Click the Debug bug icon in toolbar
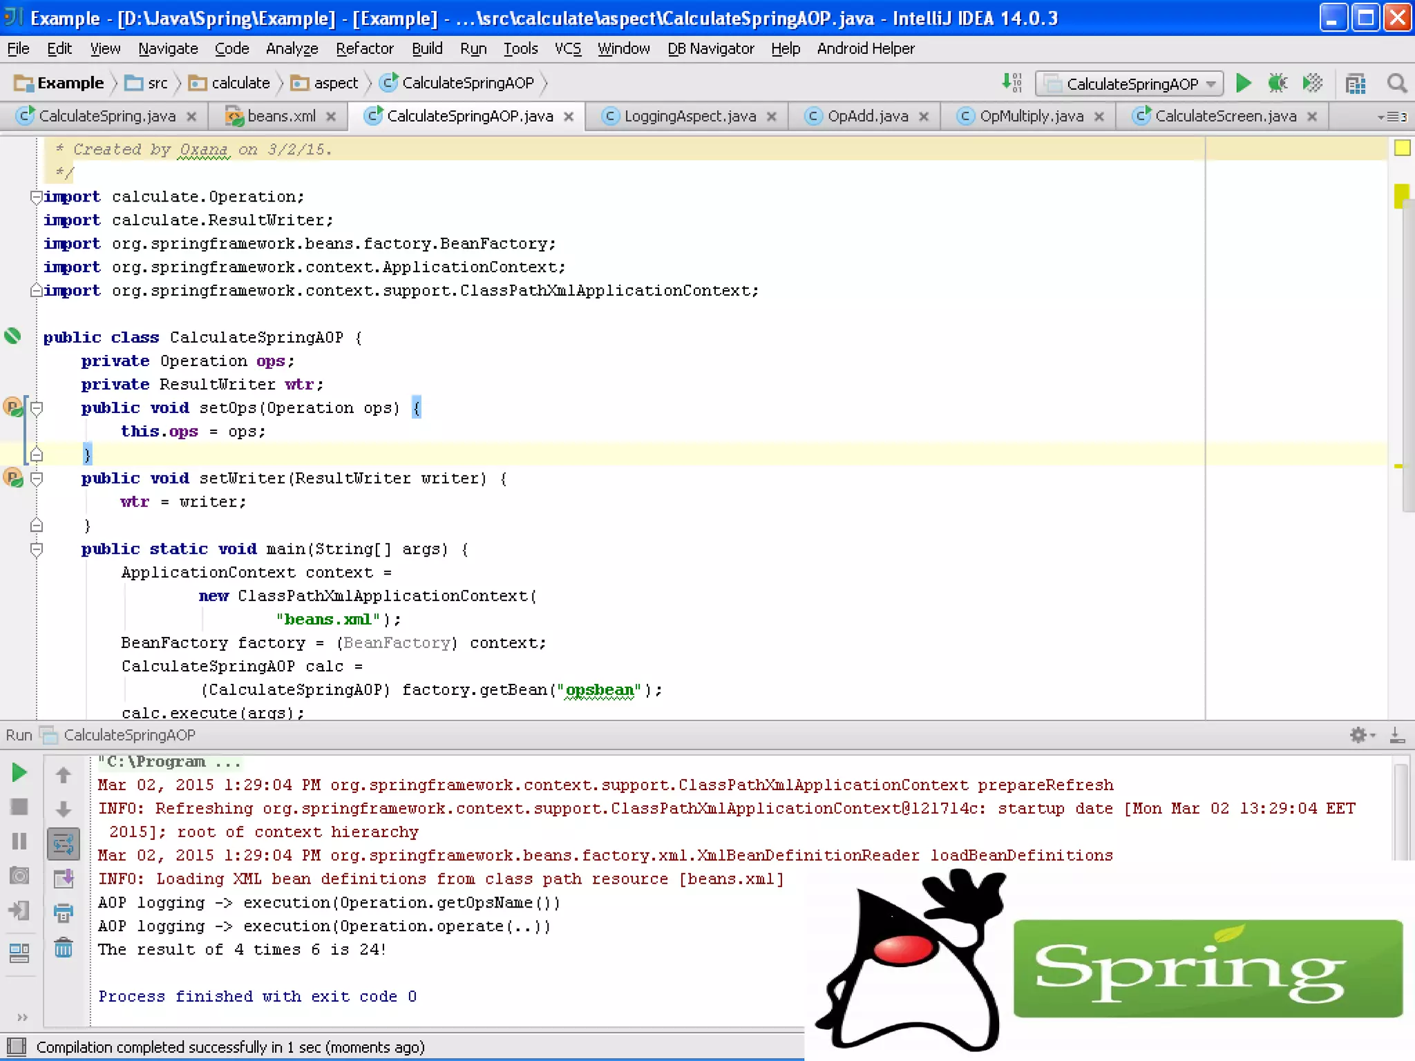1415x1061 pixels. 1277,84
